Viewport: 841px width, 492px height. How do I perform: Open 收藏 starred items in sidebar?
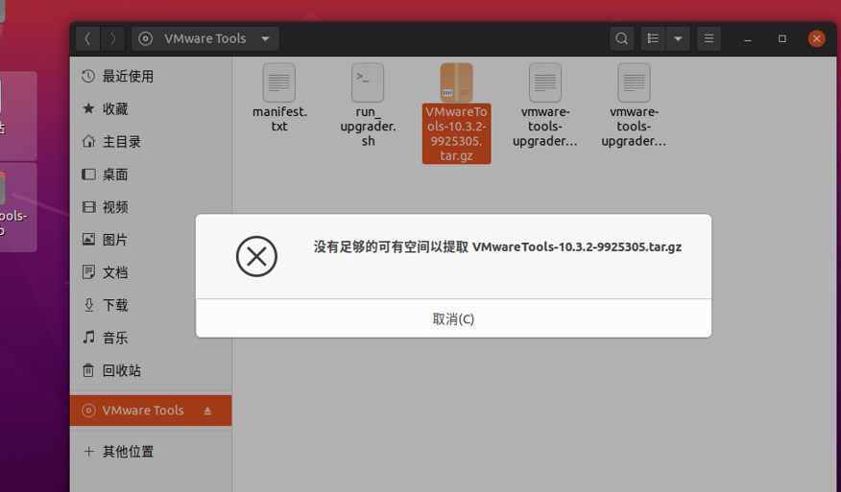pos(151,108)
